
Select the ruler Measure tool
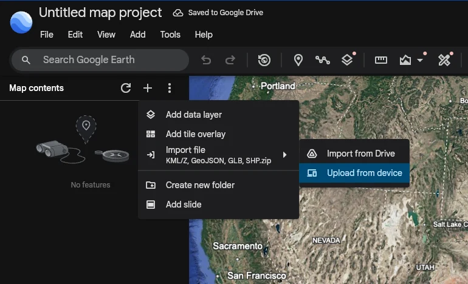pos(381,60)
